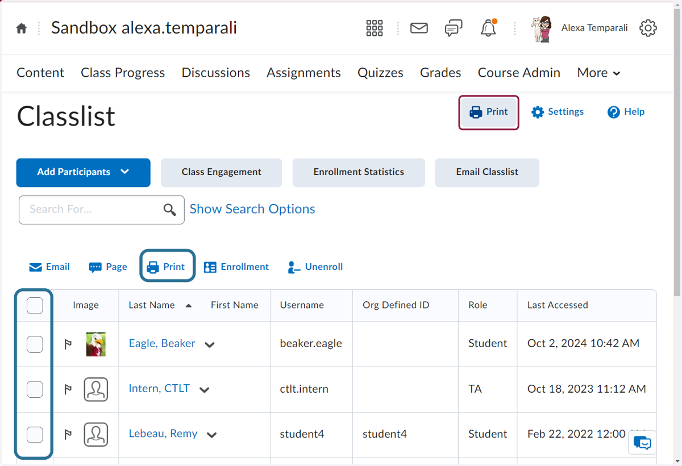Open the context menu chevron for Intern, CTLT
The image size is (682, 466).
[x=204, y=390]
